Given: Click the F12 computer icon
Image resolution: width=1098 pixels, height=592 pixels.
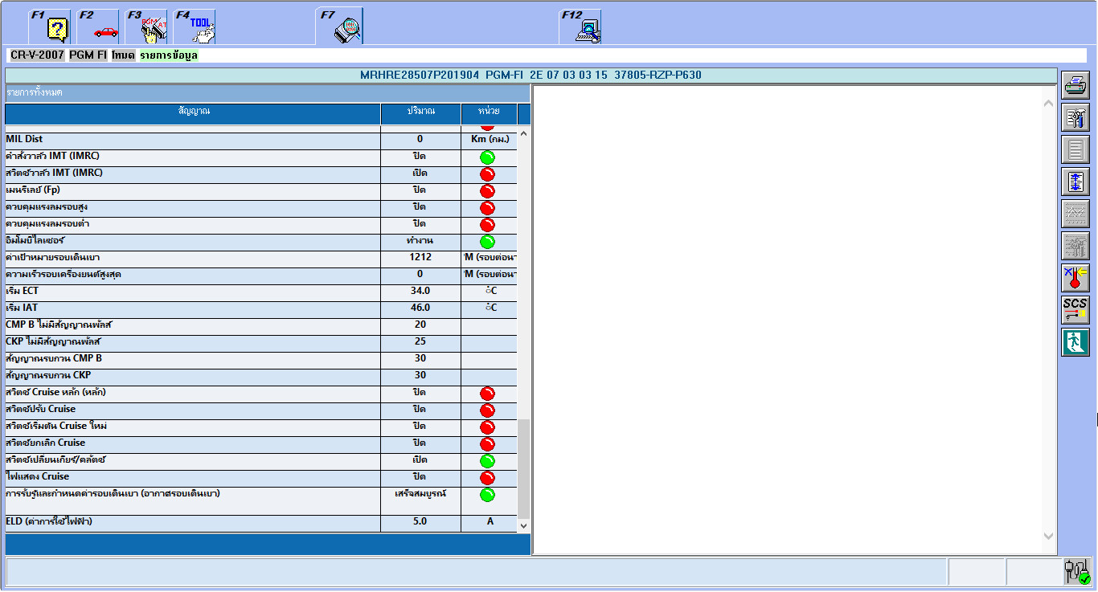Looking at the screenshot, I should click(580, 27).
